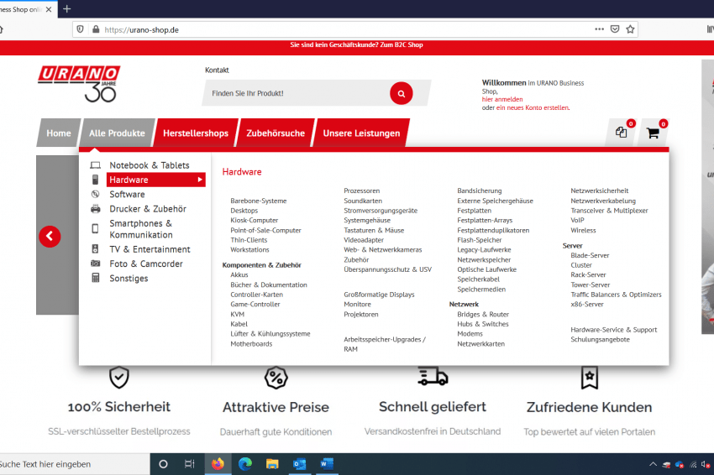The height and width of the screenshot is (475, 714).
Task: Open the Motherboards link
Action: (251, 344)
